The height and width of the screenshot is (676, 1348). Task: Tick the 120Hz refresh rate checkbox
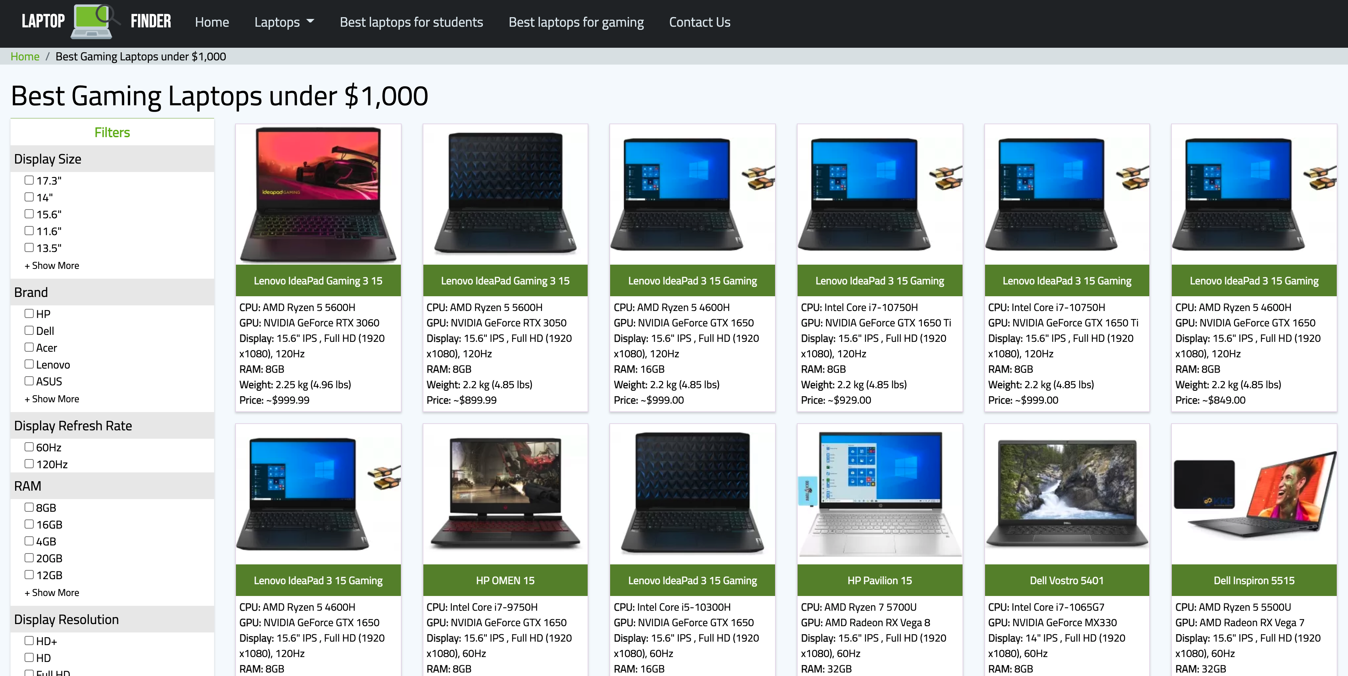(29, 464)
